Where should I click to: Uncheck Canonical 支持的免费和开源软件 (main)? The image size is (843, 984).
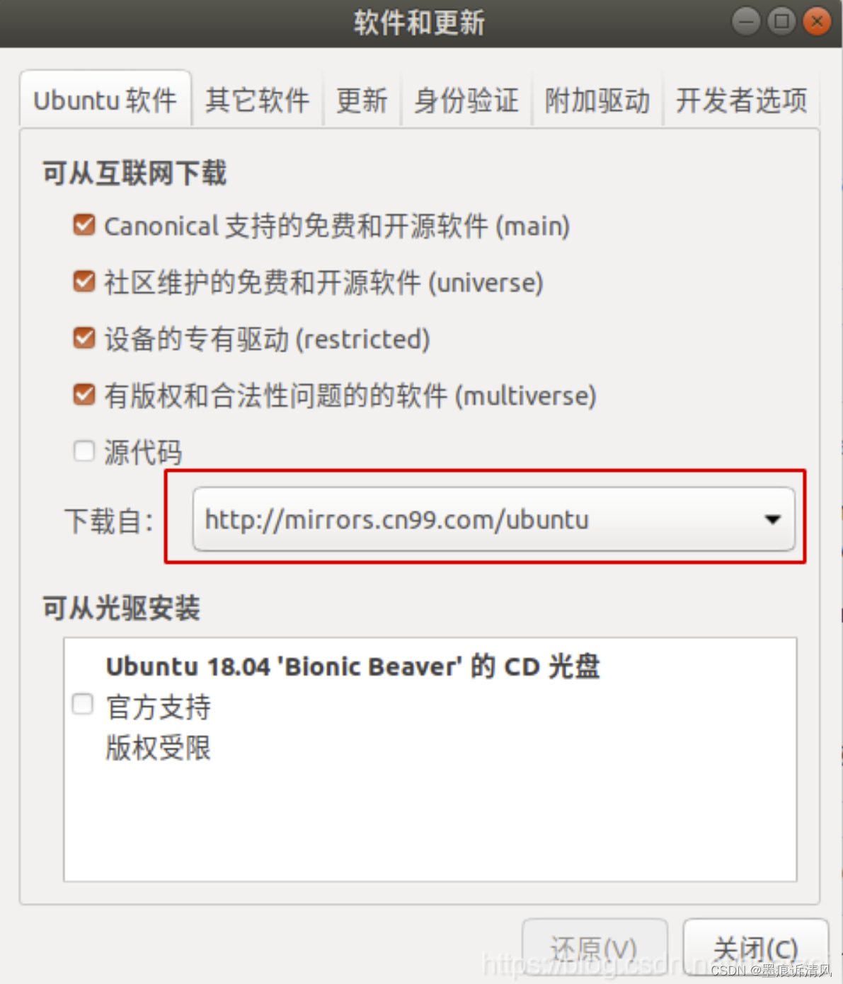[x=84, y=225]
